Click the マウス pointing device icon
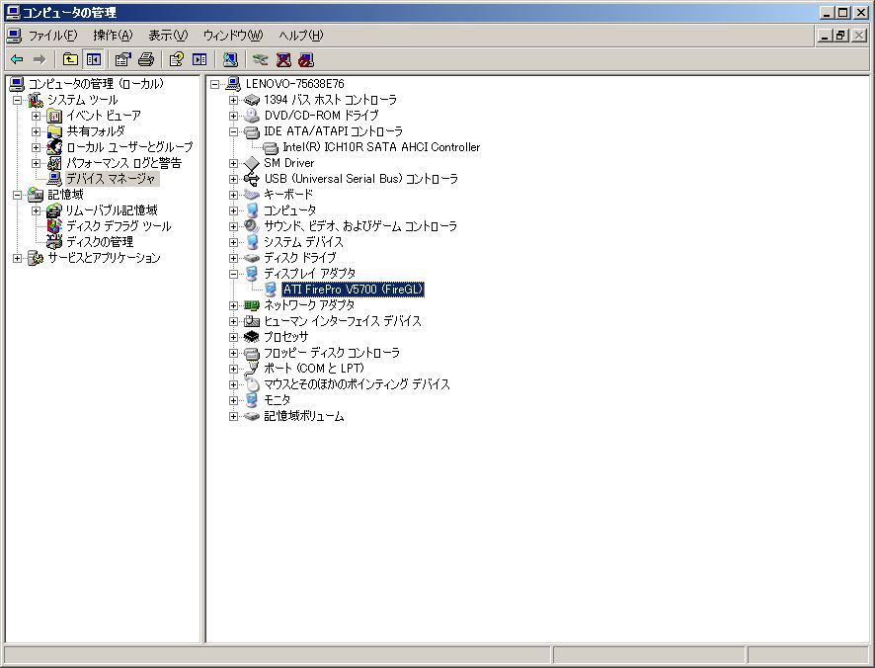875x668 pixels. [x=252, y=384]
